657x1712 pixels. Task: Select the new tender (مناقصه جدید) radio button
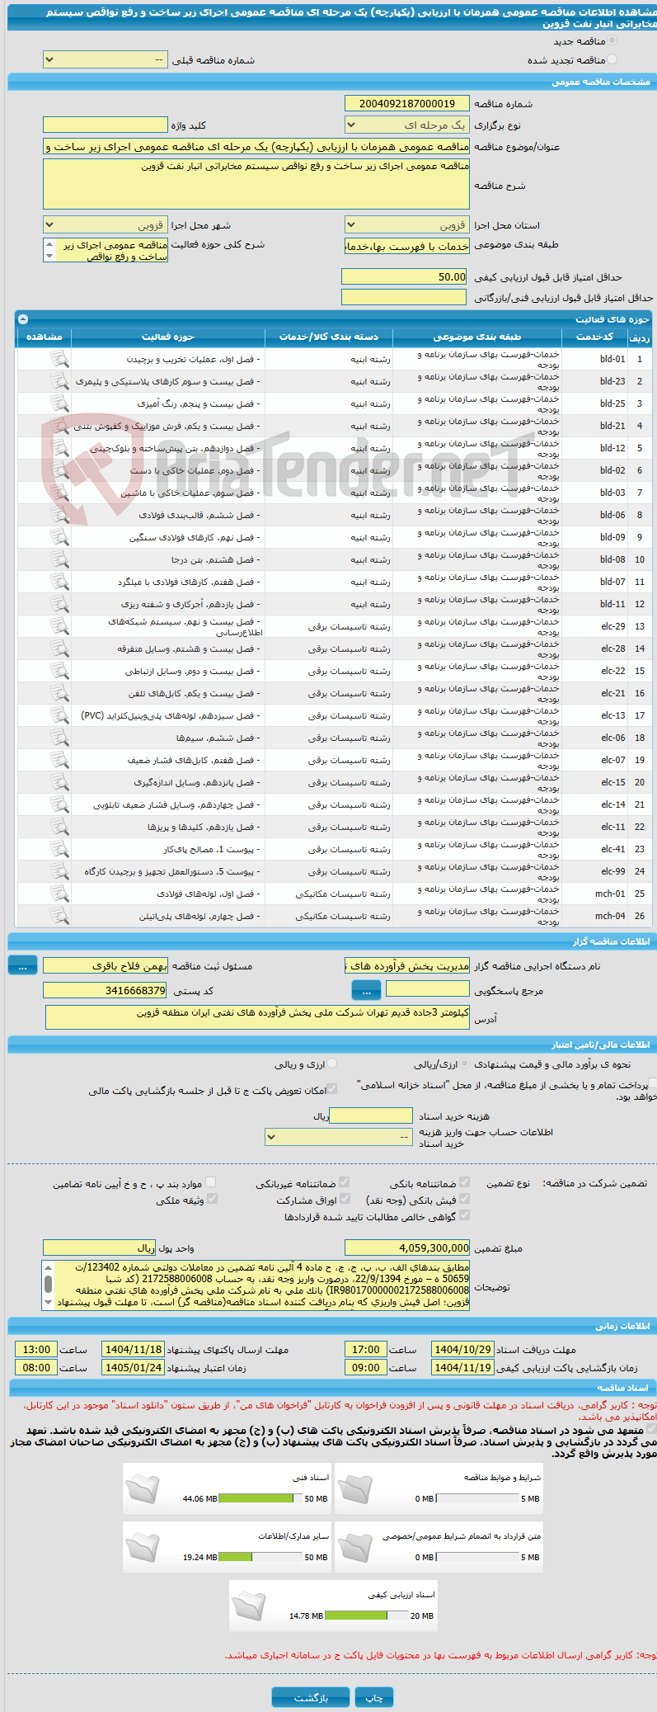[612, 40]
